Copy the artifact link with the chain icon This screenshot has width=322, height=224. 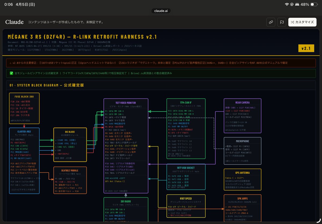pyautogui.click(x=271, y=22)
